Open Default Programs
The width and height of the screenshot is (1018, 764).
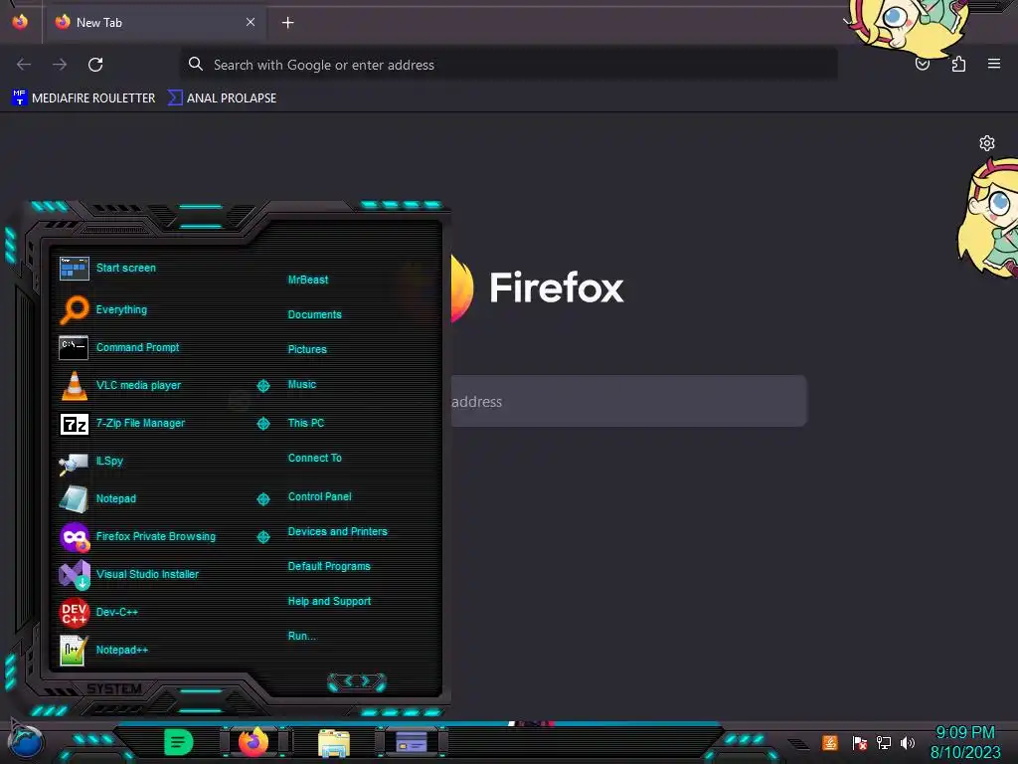pos(328,566)
